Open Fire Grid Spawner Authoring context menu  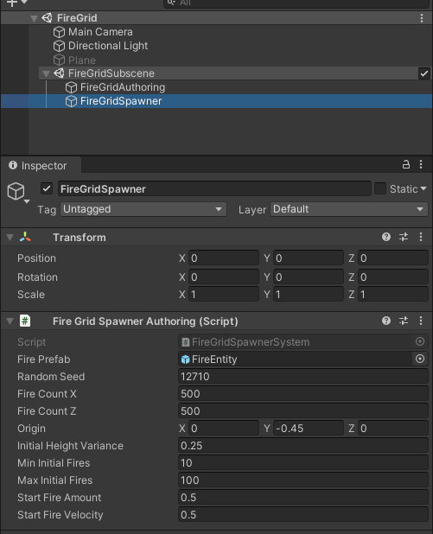(x=421, y=321)
